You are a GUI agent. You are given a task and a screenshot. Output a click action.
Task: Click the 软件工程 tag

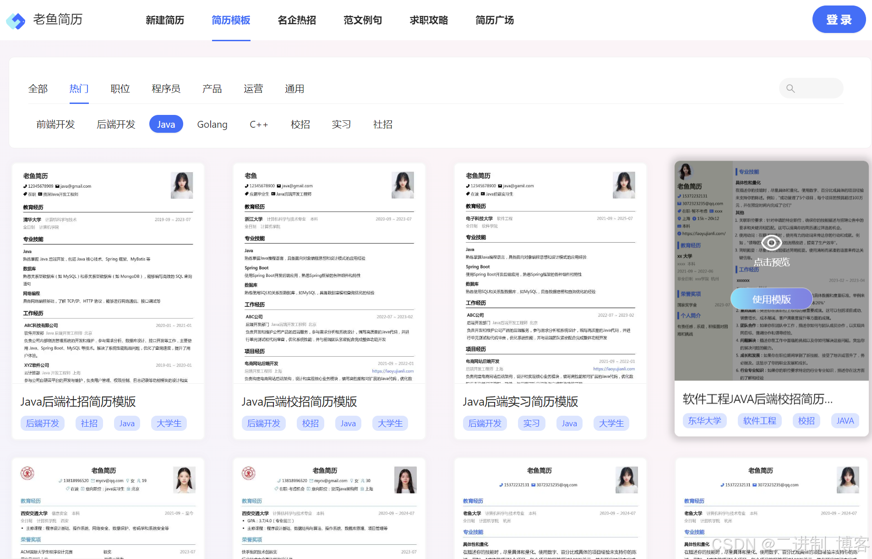click(760, 421)
